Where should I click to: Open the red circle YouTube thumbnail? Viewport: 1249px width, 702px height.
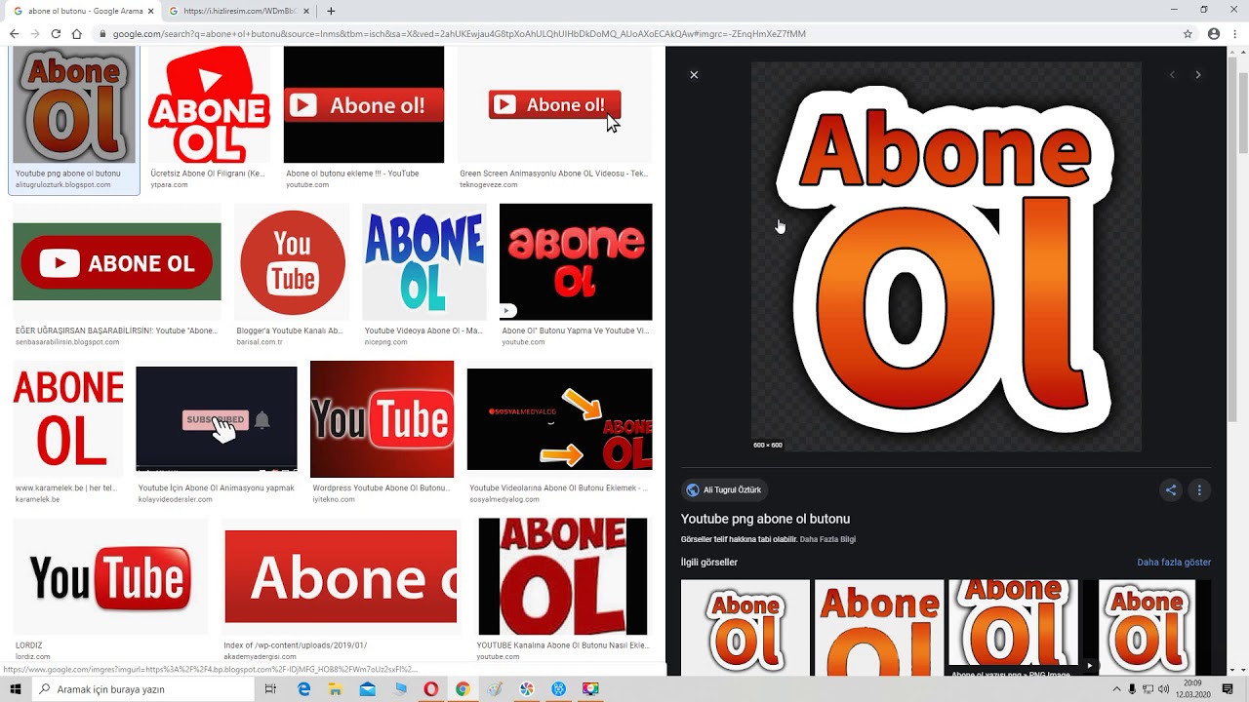point(292,261)
